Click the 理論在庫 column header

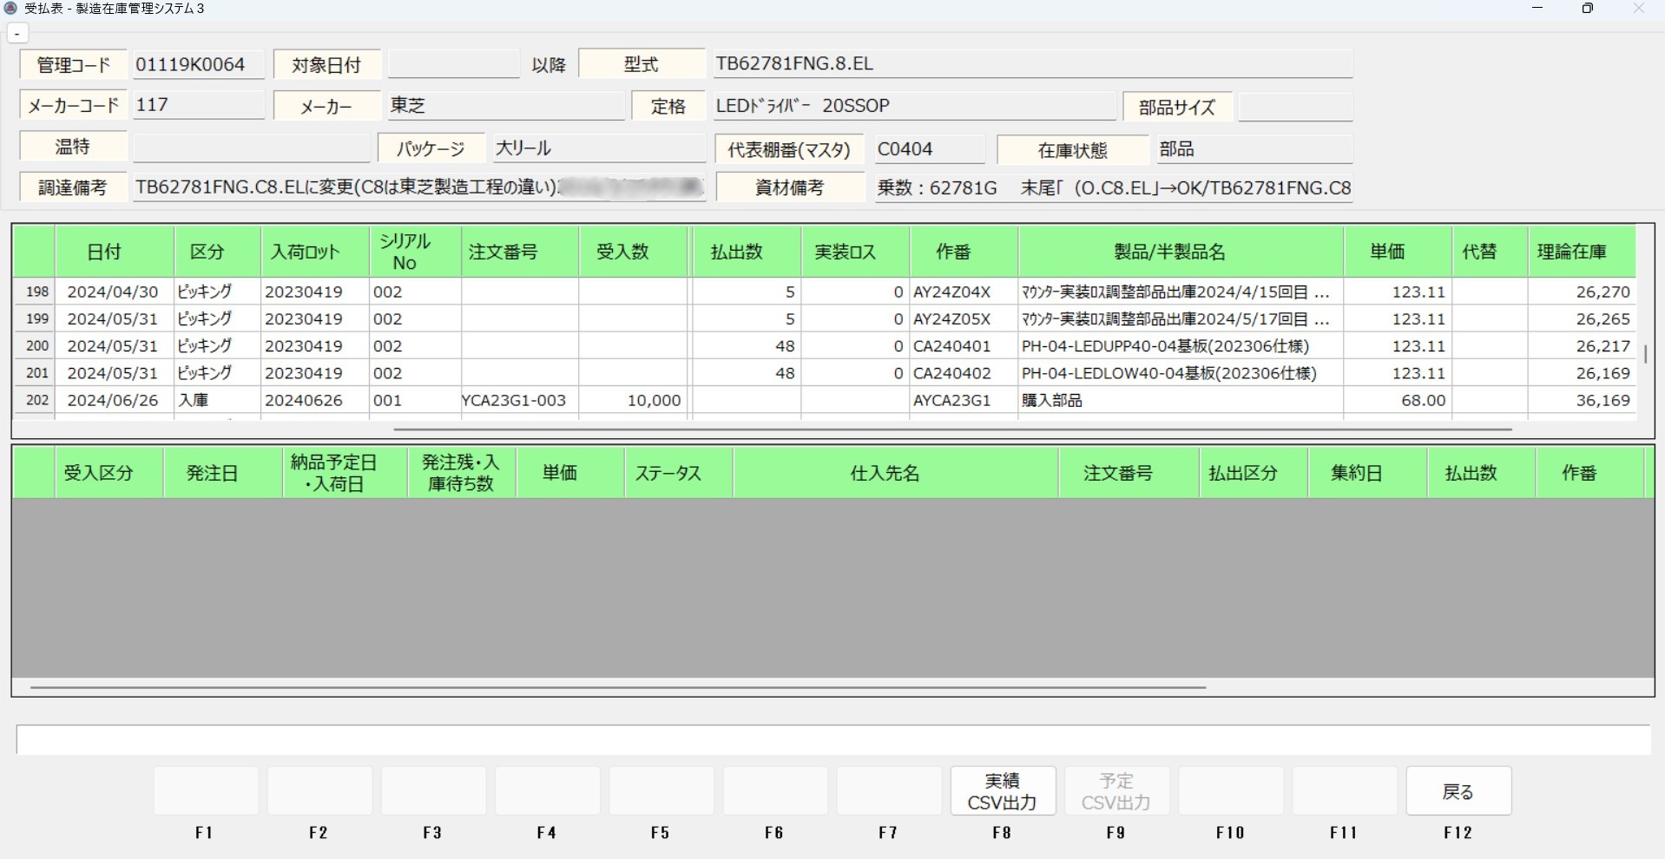tap(1572, 252)
